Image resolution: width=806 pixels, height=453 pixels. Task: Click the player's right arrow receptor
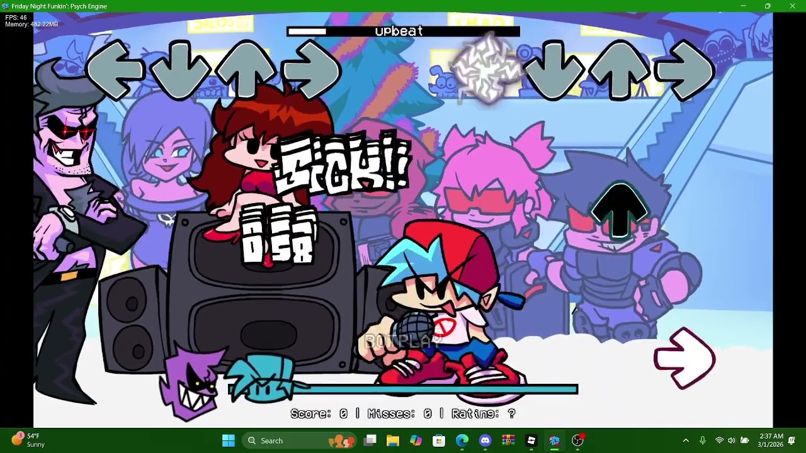pyautogui.click(x=685, y=69)
